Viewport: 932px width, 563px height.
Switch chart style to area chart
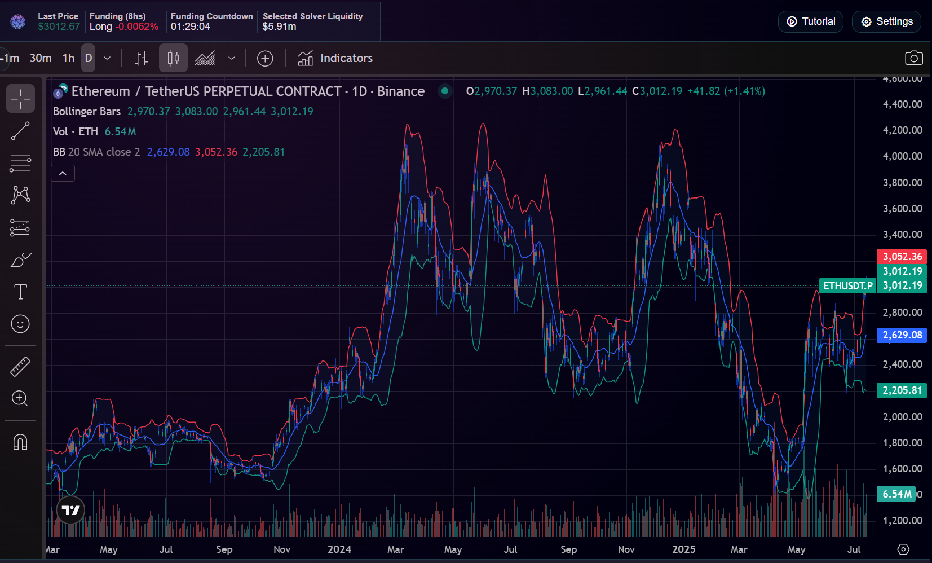click(205, 58)
